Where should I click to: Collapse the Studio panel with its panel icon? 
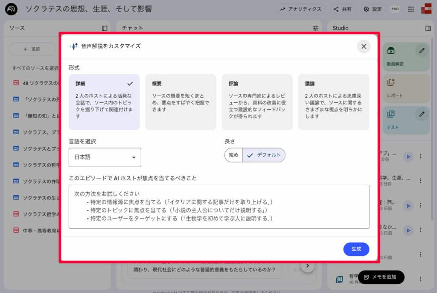click(428, 28)
